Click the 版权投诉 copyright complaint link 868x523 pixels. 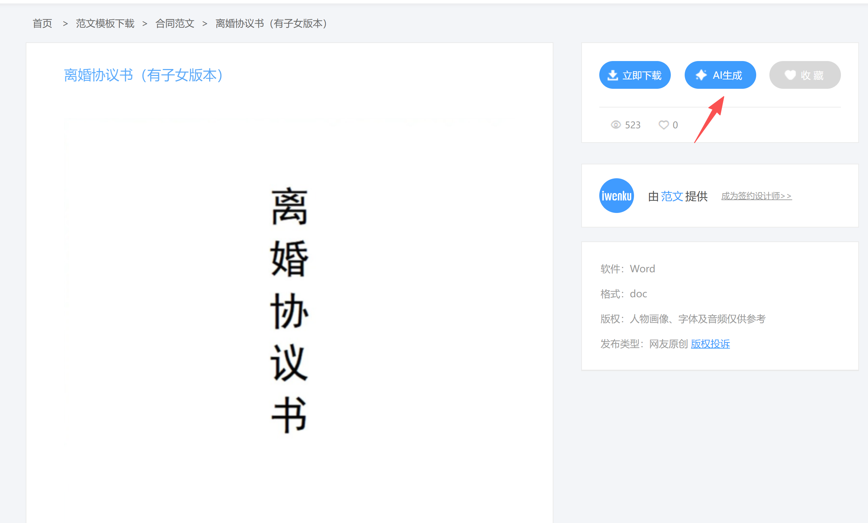pyautogui.click(x=710, y=344)
